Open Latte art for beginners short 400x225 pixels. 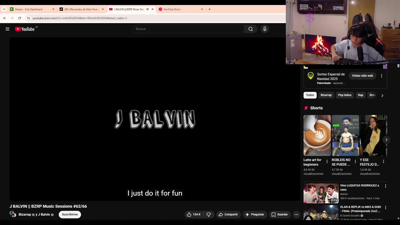click(317, 135)
